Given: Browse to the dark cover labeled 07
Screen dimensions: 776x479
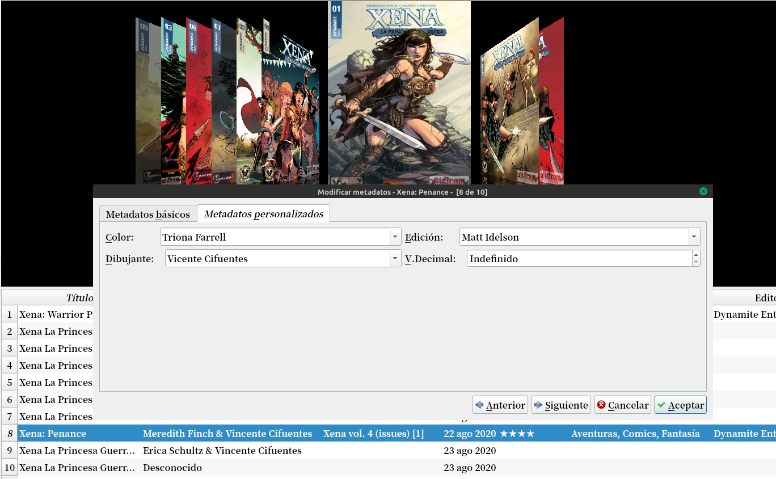Looking at the screenshot, I should (x=224, y=100).
